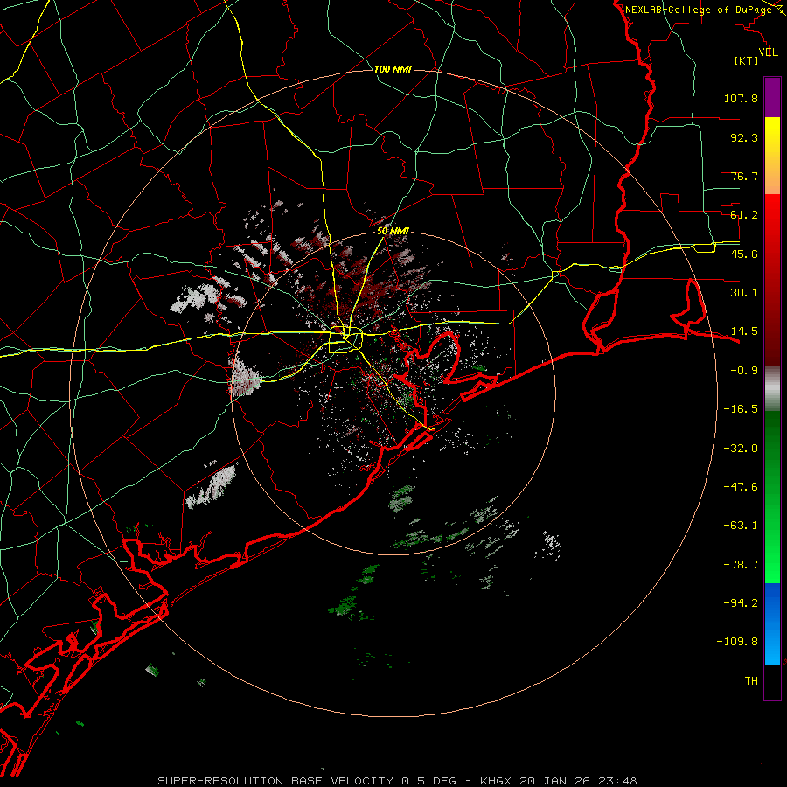This screenshot has height=787, width=787.
Task: Click the 45.6 velocity scale value
Action: click(x=744, y=254)
